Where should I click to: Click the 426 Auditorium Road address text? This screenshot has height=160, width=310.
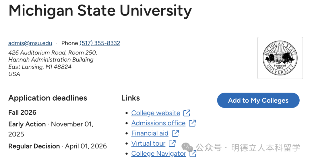pos(53,53)
